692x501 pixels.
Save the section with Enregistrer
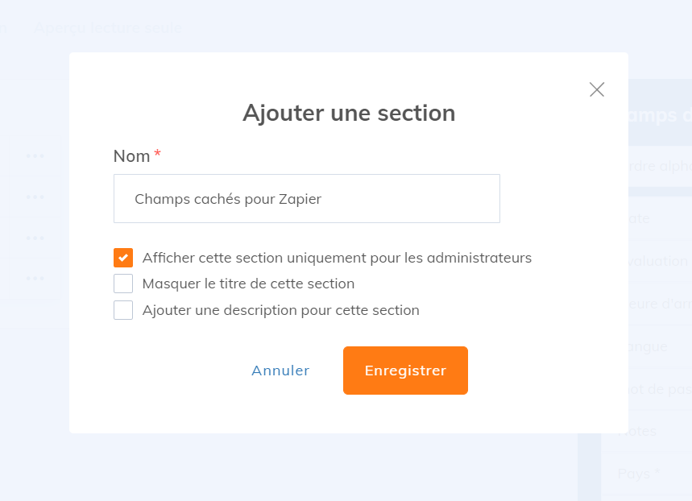pyautogui.click(x=405, y=371)
